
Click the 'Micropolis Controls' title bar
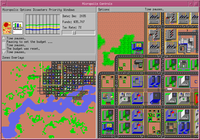pyautogui.click(x=97, y=4)
